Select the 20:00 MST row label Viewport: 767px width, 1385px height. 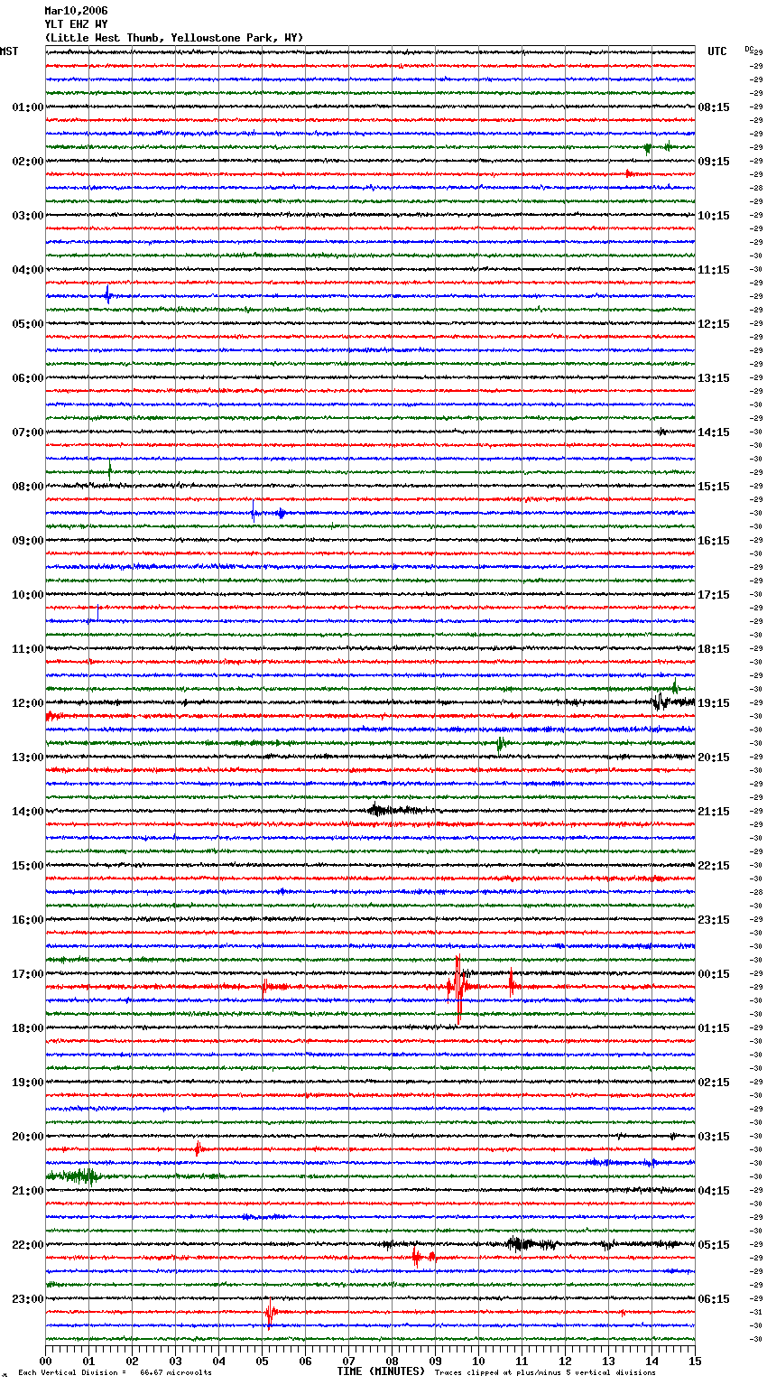[28, 1137]
